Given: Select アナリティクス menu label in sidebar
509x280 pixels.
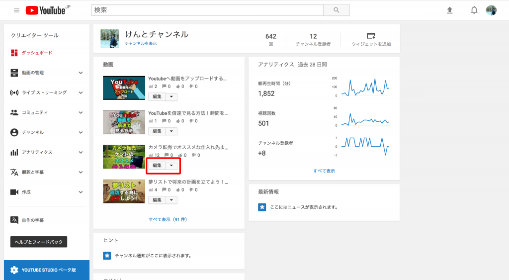Looking at the screenshot, I should (x=37, y=152).
